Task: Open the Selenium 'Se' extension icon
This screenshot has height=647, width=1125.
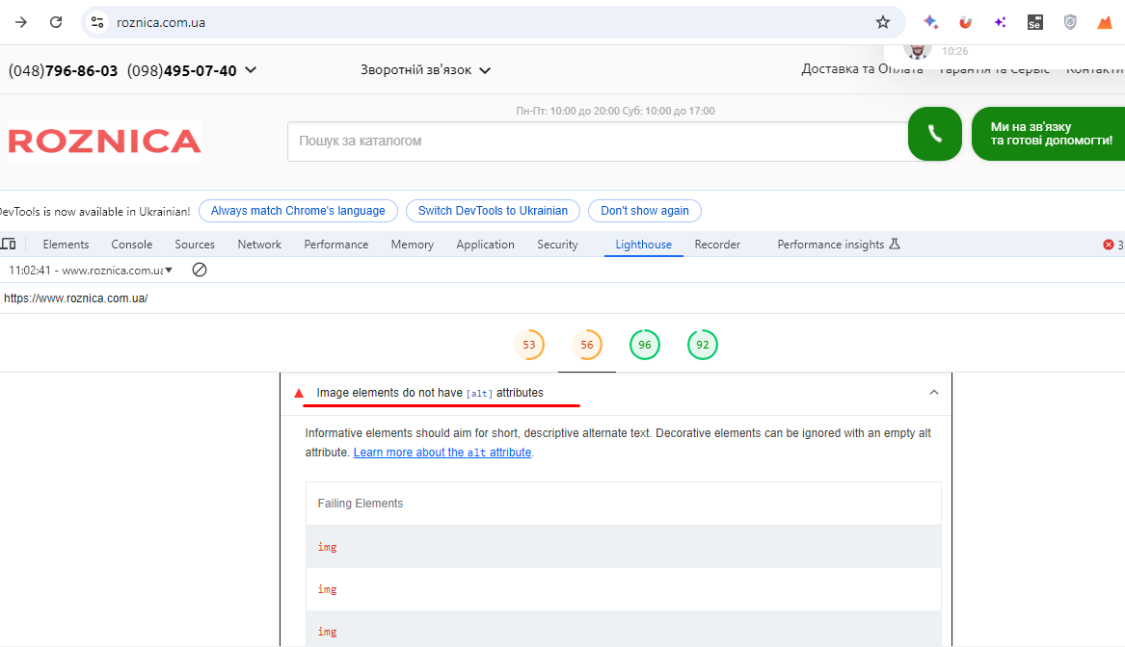Action: (1034, 22)
